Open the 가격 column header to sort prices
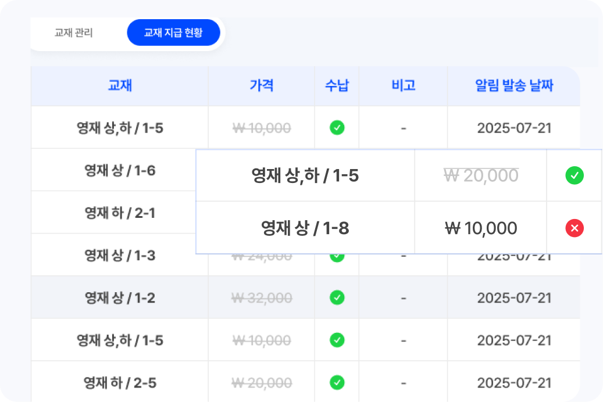The image size is (603, 402). tap(261, 85)
